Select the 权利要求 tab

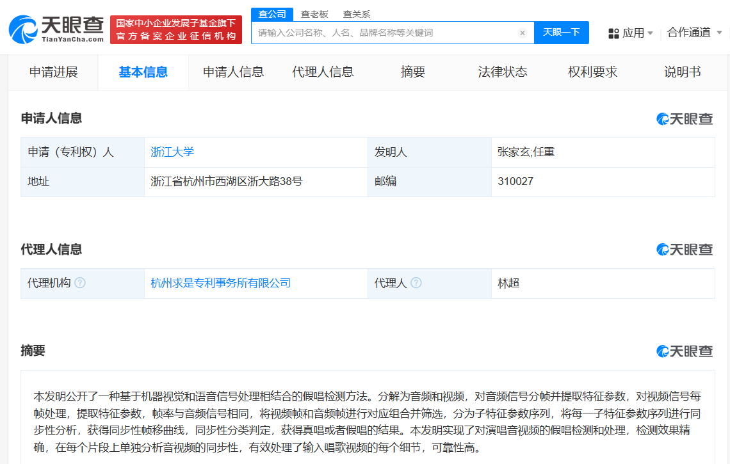coord(591,72)
